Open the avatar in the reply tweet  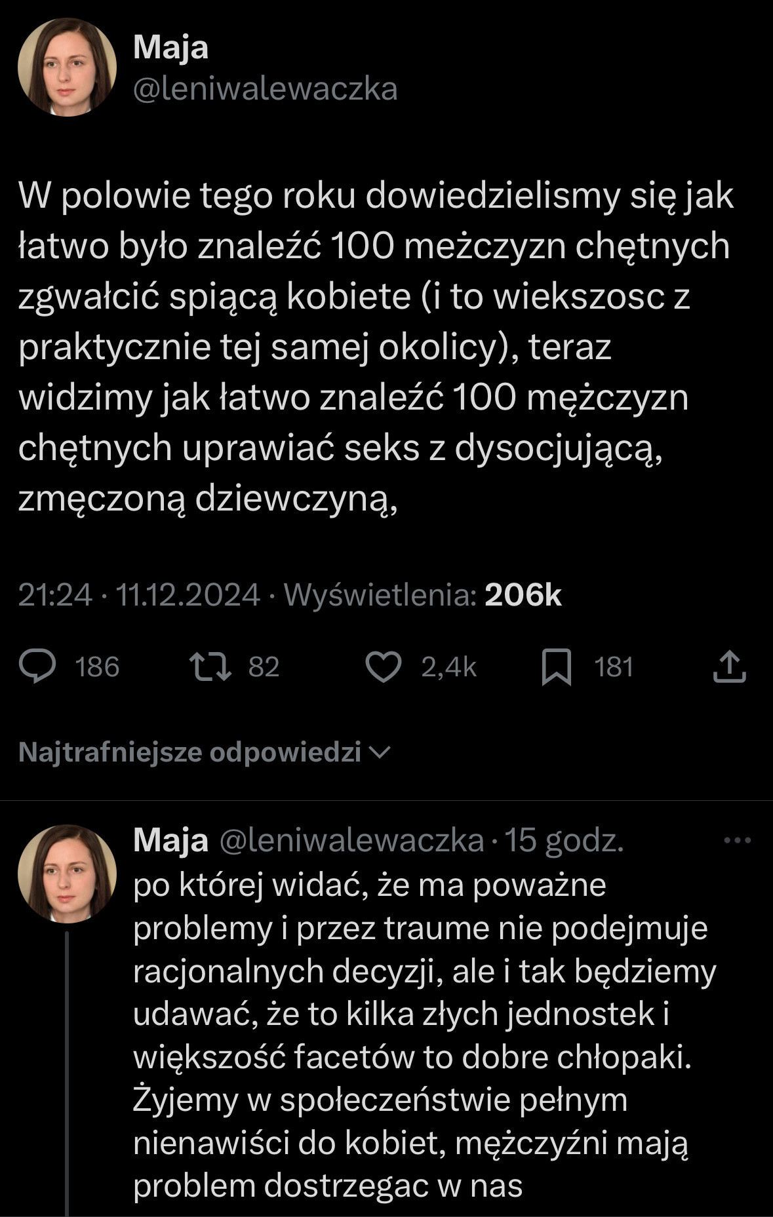tap(67, 874)
